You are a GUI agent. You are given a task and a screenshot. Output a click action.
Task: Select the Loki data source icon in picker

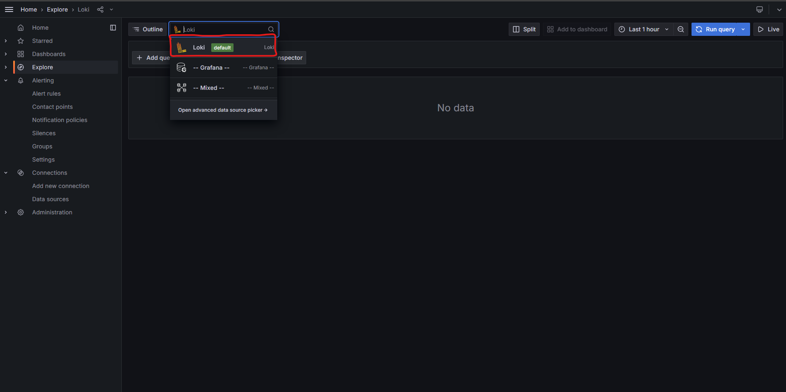click(182, 47)
